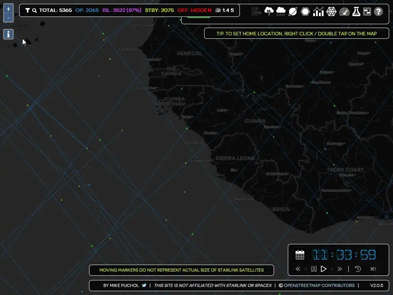
Task: Open the satellite filter funnel icon
Action: tap(28, 10)
